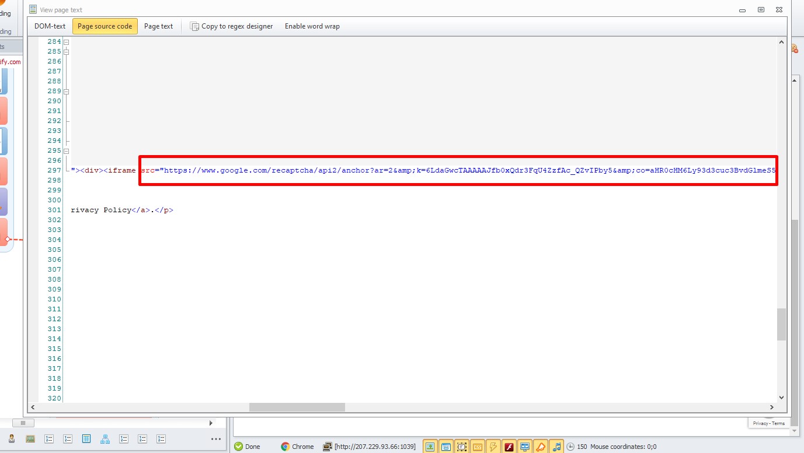Click line number 291 in the gutter
Image resolution: width=804 pixels, height=453 pixels.
54,111
